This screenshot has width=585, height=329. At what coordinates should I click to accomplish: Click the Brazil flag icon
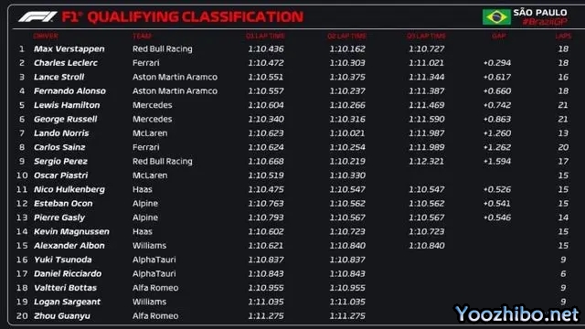tap(496, 17)
